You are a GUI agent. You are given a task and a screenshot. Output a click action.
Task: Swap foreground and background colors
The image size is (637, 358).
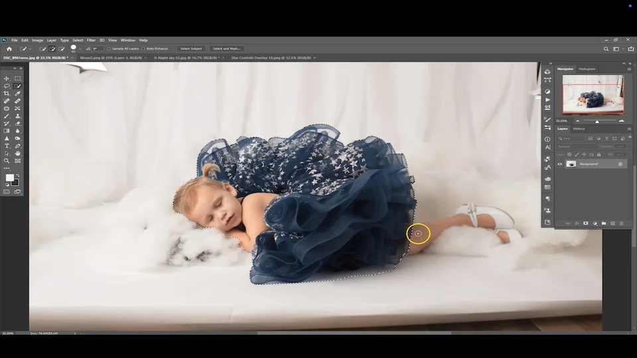coord(17,175)
